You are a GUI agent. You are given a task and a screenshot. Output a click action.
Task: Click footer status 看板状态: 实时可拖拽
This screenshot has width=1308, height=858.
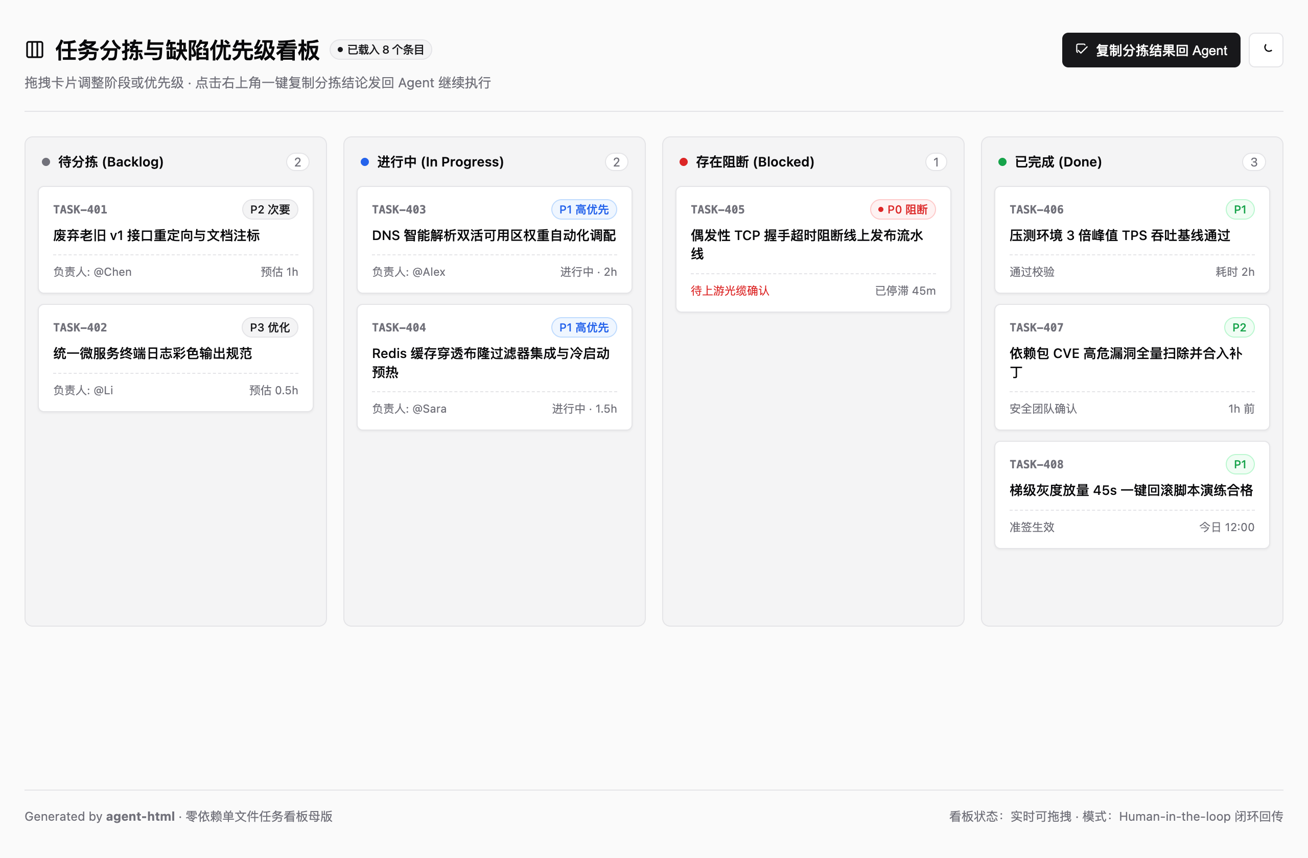tap(1010, 816)
